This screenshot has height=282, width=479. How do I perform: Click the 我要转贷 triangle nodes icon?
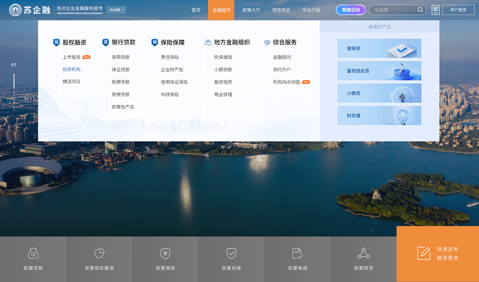pos(363,253)
